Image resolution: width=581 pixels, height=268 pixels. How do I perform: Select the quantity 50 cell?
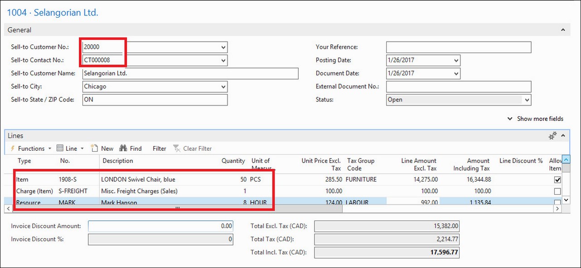coord(243,179)
